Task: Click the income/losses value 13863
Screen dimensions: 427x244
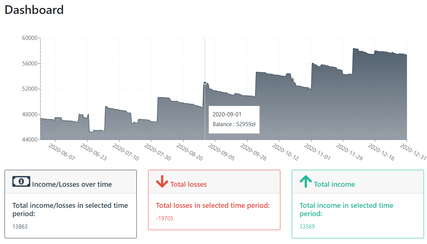Action: click(x=20, y=227)
